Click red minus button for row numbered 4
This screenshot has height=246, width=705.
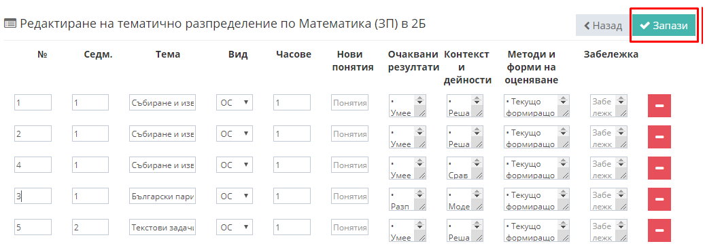(x=659, y=168)
